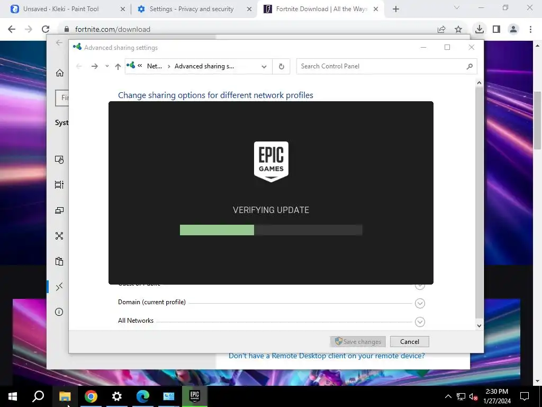Expand the Domain (current profile) section
This screenshot has height=407, width=542.
420,303
